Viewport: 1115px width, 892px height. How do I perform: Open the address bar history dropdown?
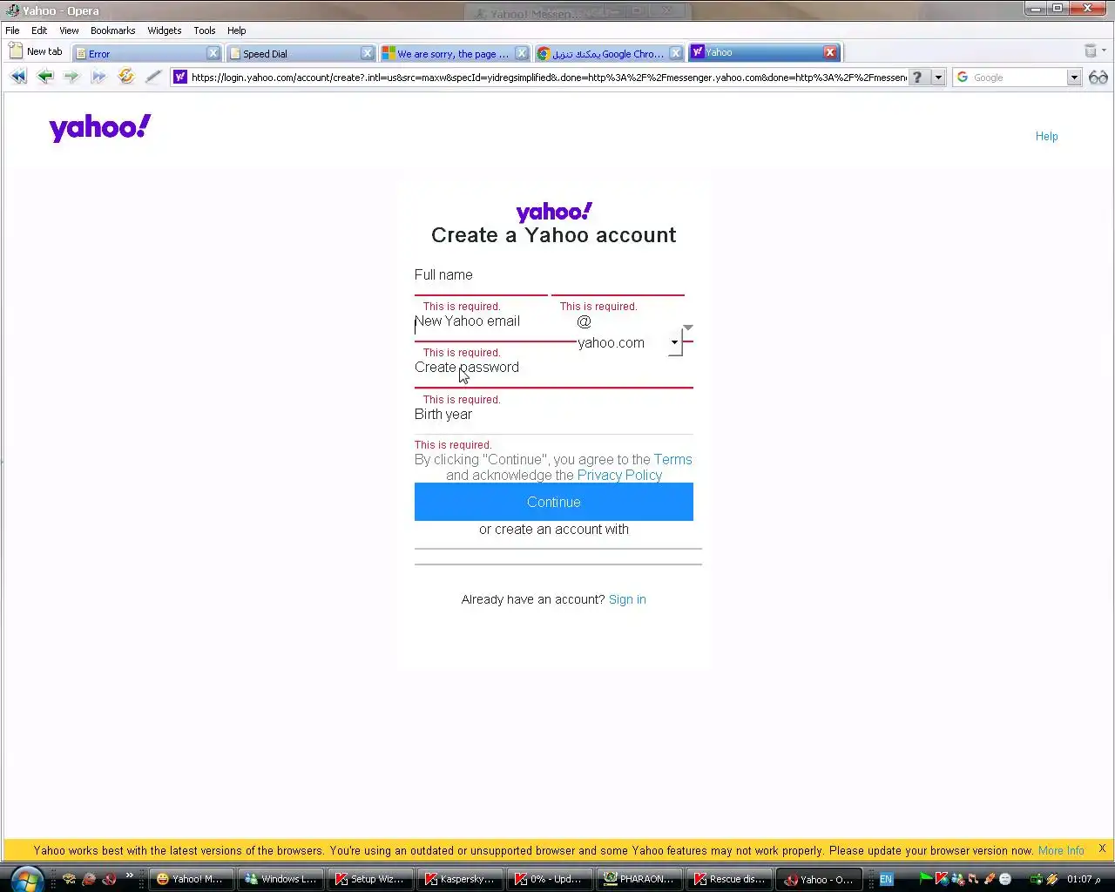938,78
